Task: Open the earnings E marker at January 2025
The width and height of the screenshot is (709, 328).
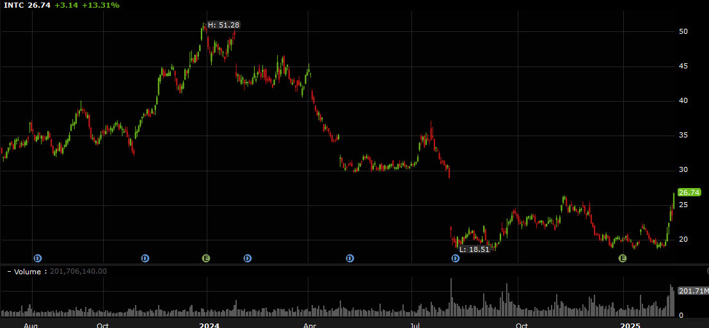Action: click(623, 258)
